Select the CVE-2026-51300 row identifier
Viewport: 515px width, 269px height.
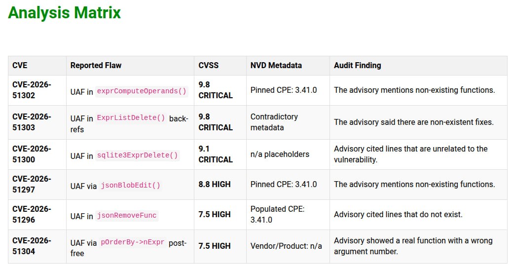click(32, 154)
